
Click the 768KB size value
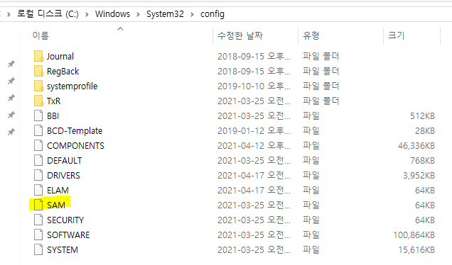(x=422, y=160)
